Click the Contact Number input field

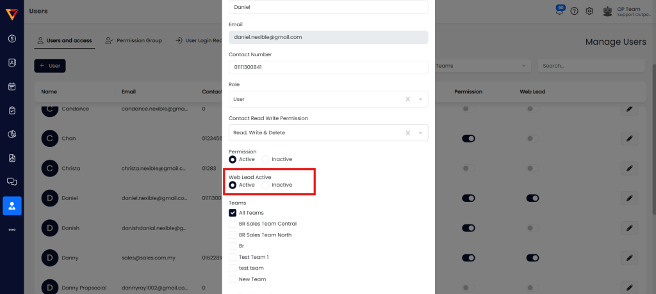click(x=328, y=67)
